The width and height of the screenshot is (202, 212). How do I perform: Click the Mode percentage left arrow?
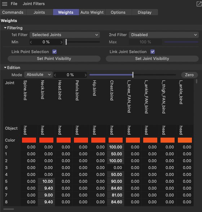pos(55,75)
